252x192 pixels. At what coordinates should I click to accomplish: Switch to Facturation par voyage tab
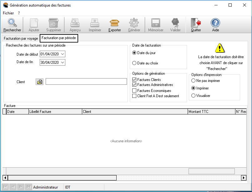pyautogui.click(x=21, y=38)
